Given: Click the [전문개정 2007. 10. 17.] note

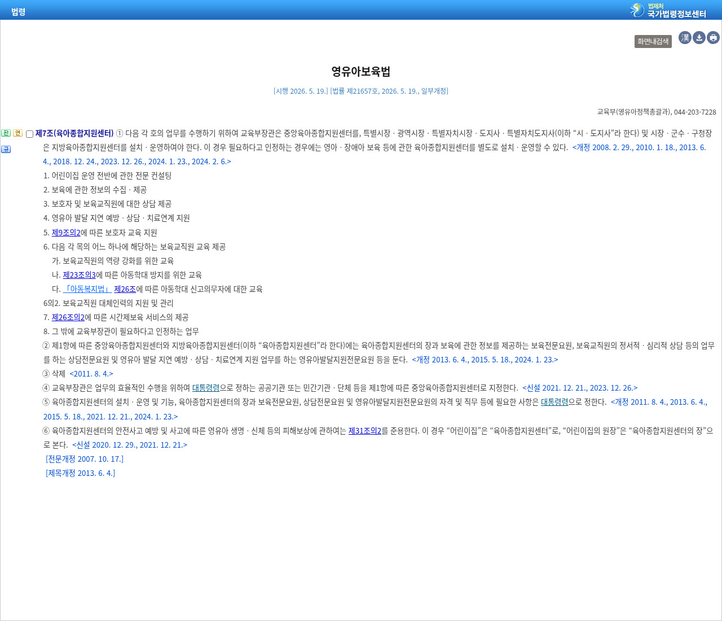Looking at the screenshot, I should point(85,459).
